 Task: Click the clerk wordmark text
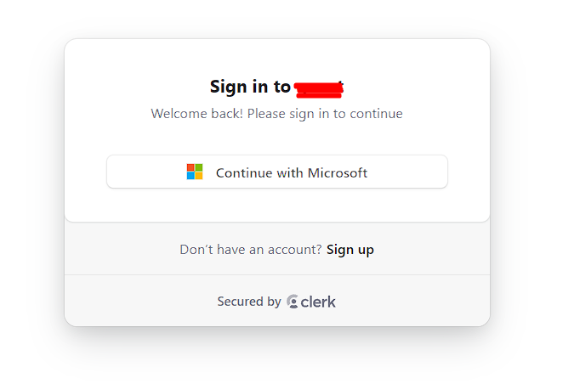(318, 302)
